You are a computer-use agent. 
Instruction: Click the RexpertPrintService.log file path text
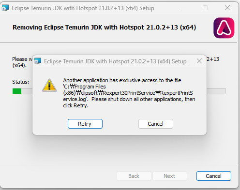pyautogui.click(x=128, y=93)
